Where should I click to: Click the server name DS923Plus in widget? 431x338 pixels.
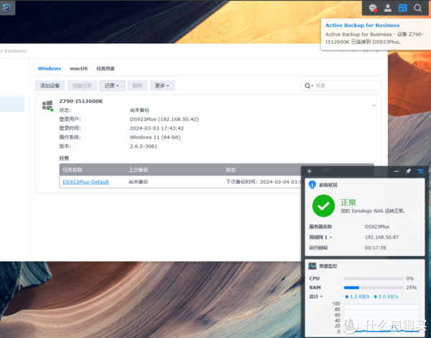(377, 227)
